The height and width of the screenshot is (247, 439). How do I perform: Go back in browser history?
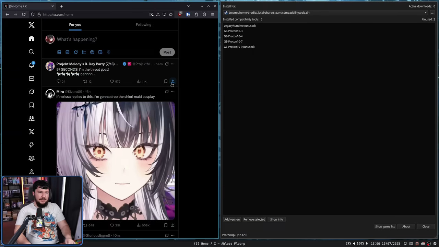point(7,14)
